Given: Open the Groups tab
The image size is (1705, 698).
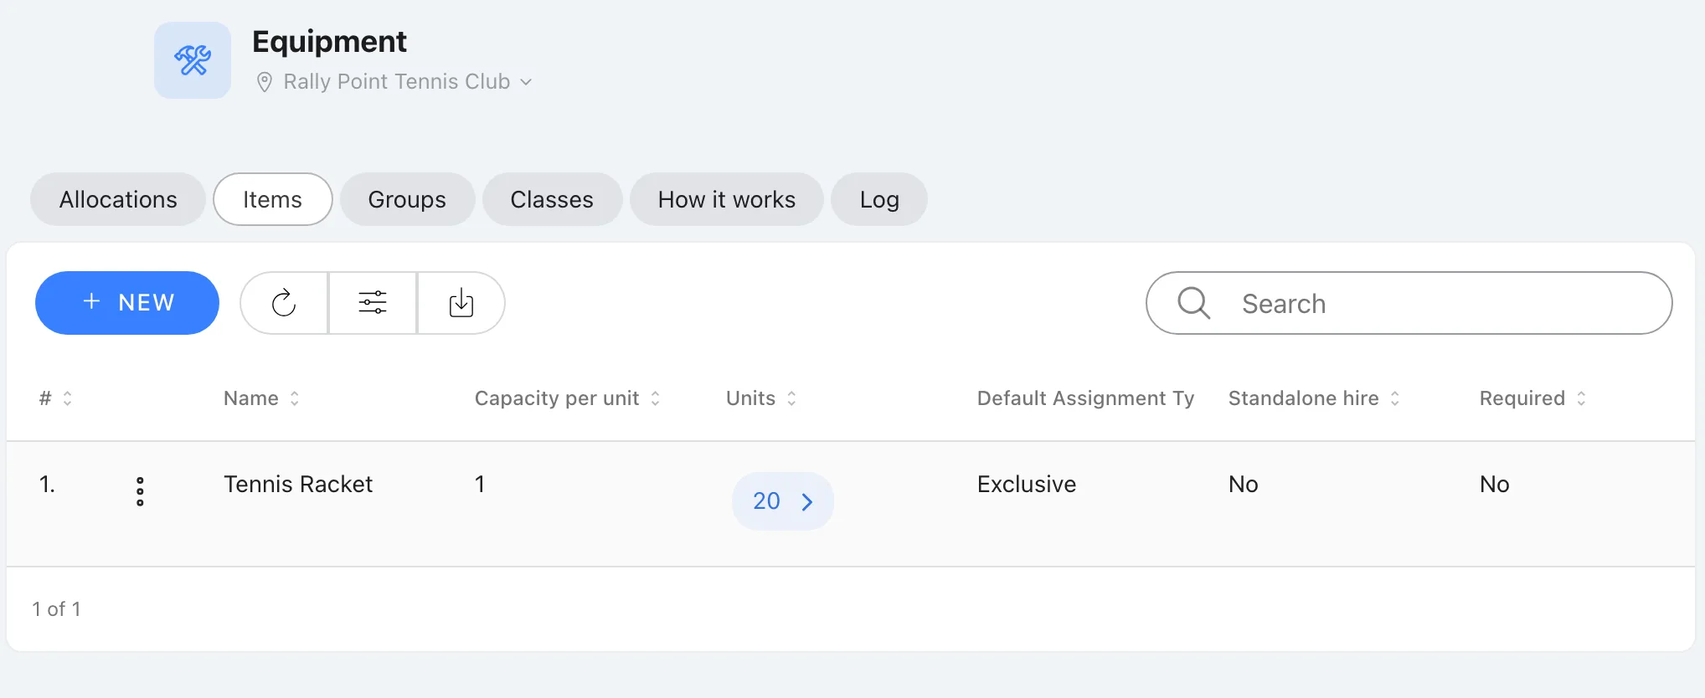Looking at the screenshot, I should (x=407, y=199).
